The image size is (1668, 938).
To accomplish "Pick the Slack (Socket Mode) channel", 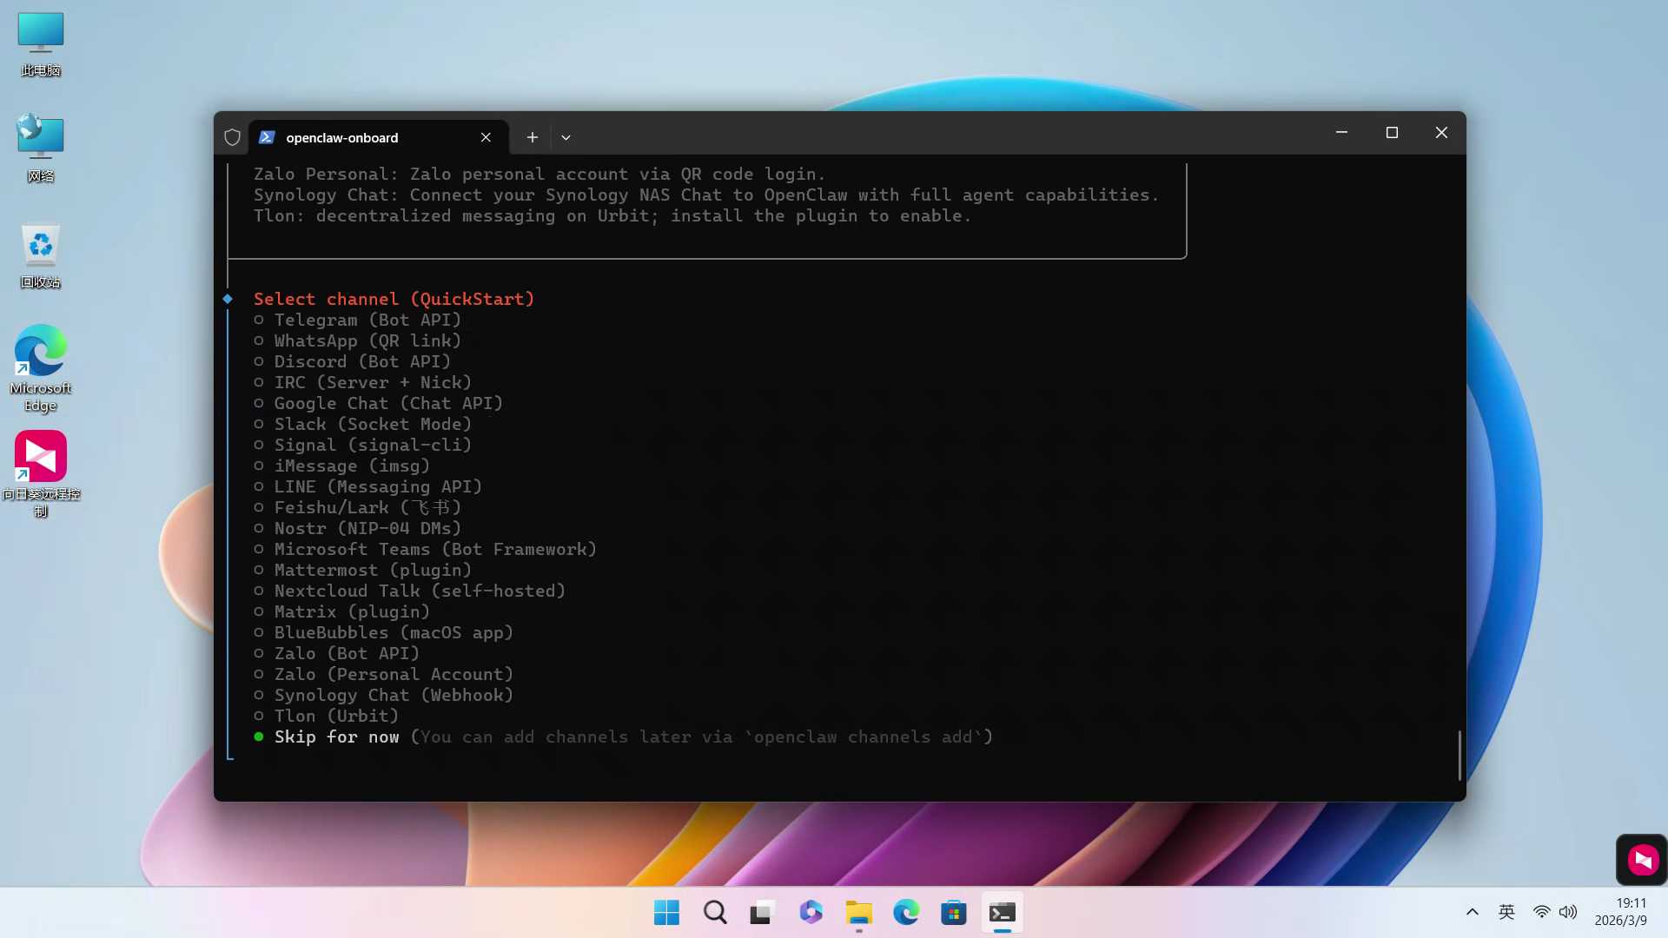I will click(372, 424).
